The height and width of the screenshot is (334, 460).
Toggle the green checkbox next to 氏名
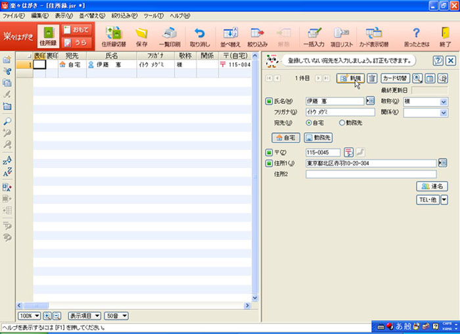269,102
